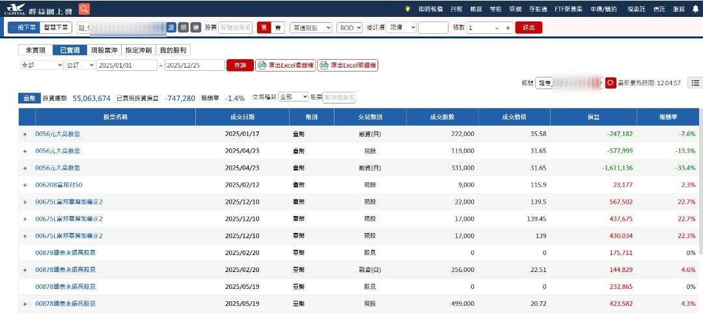This screenshot has width=703, height=313.
Task: Click the orange search magnifier icon
Action: point(84,9)
